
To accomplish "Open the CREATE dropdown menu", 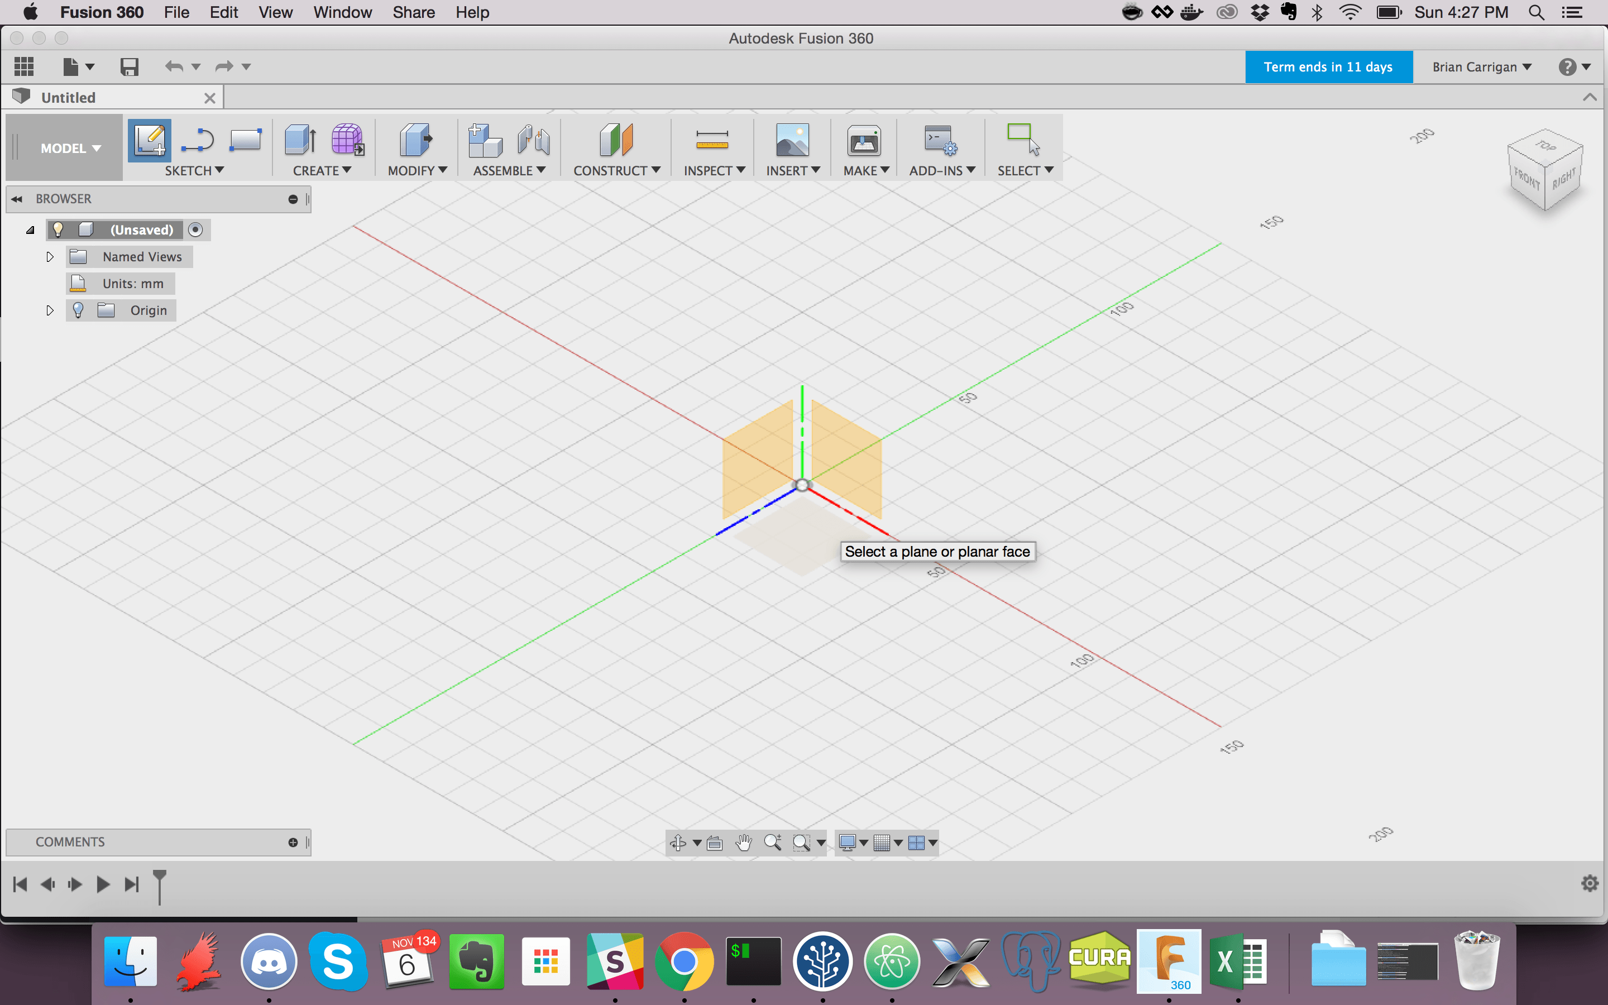I will point(322,171).
